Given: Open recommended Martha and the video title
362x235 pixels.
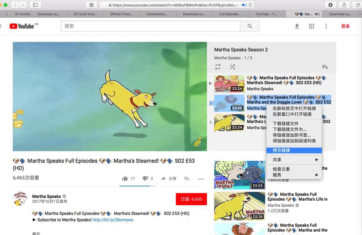Looking at the screenshot, I should click(297, 228).
